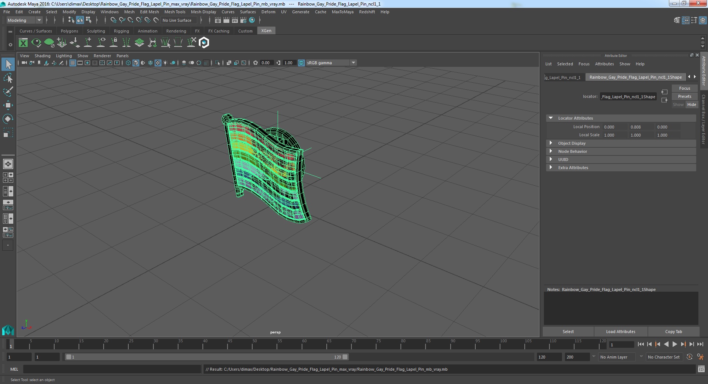Click the MEL command input field
Image resolution: width=708 pixels, height=384 pixels.
[112, 369]
